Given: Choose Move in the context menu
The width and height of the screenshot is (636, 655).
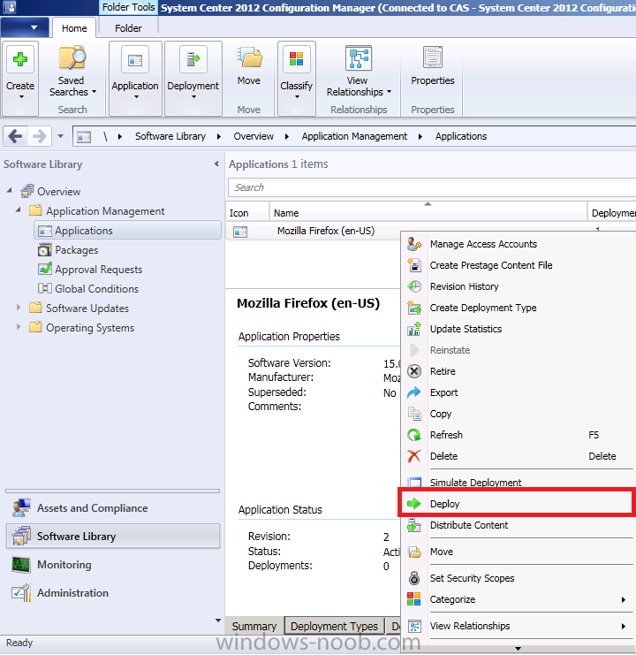Looking at the screenshot, I should pyautogui.click(x=518, y=552).
